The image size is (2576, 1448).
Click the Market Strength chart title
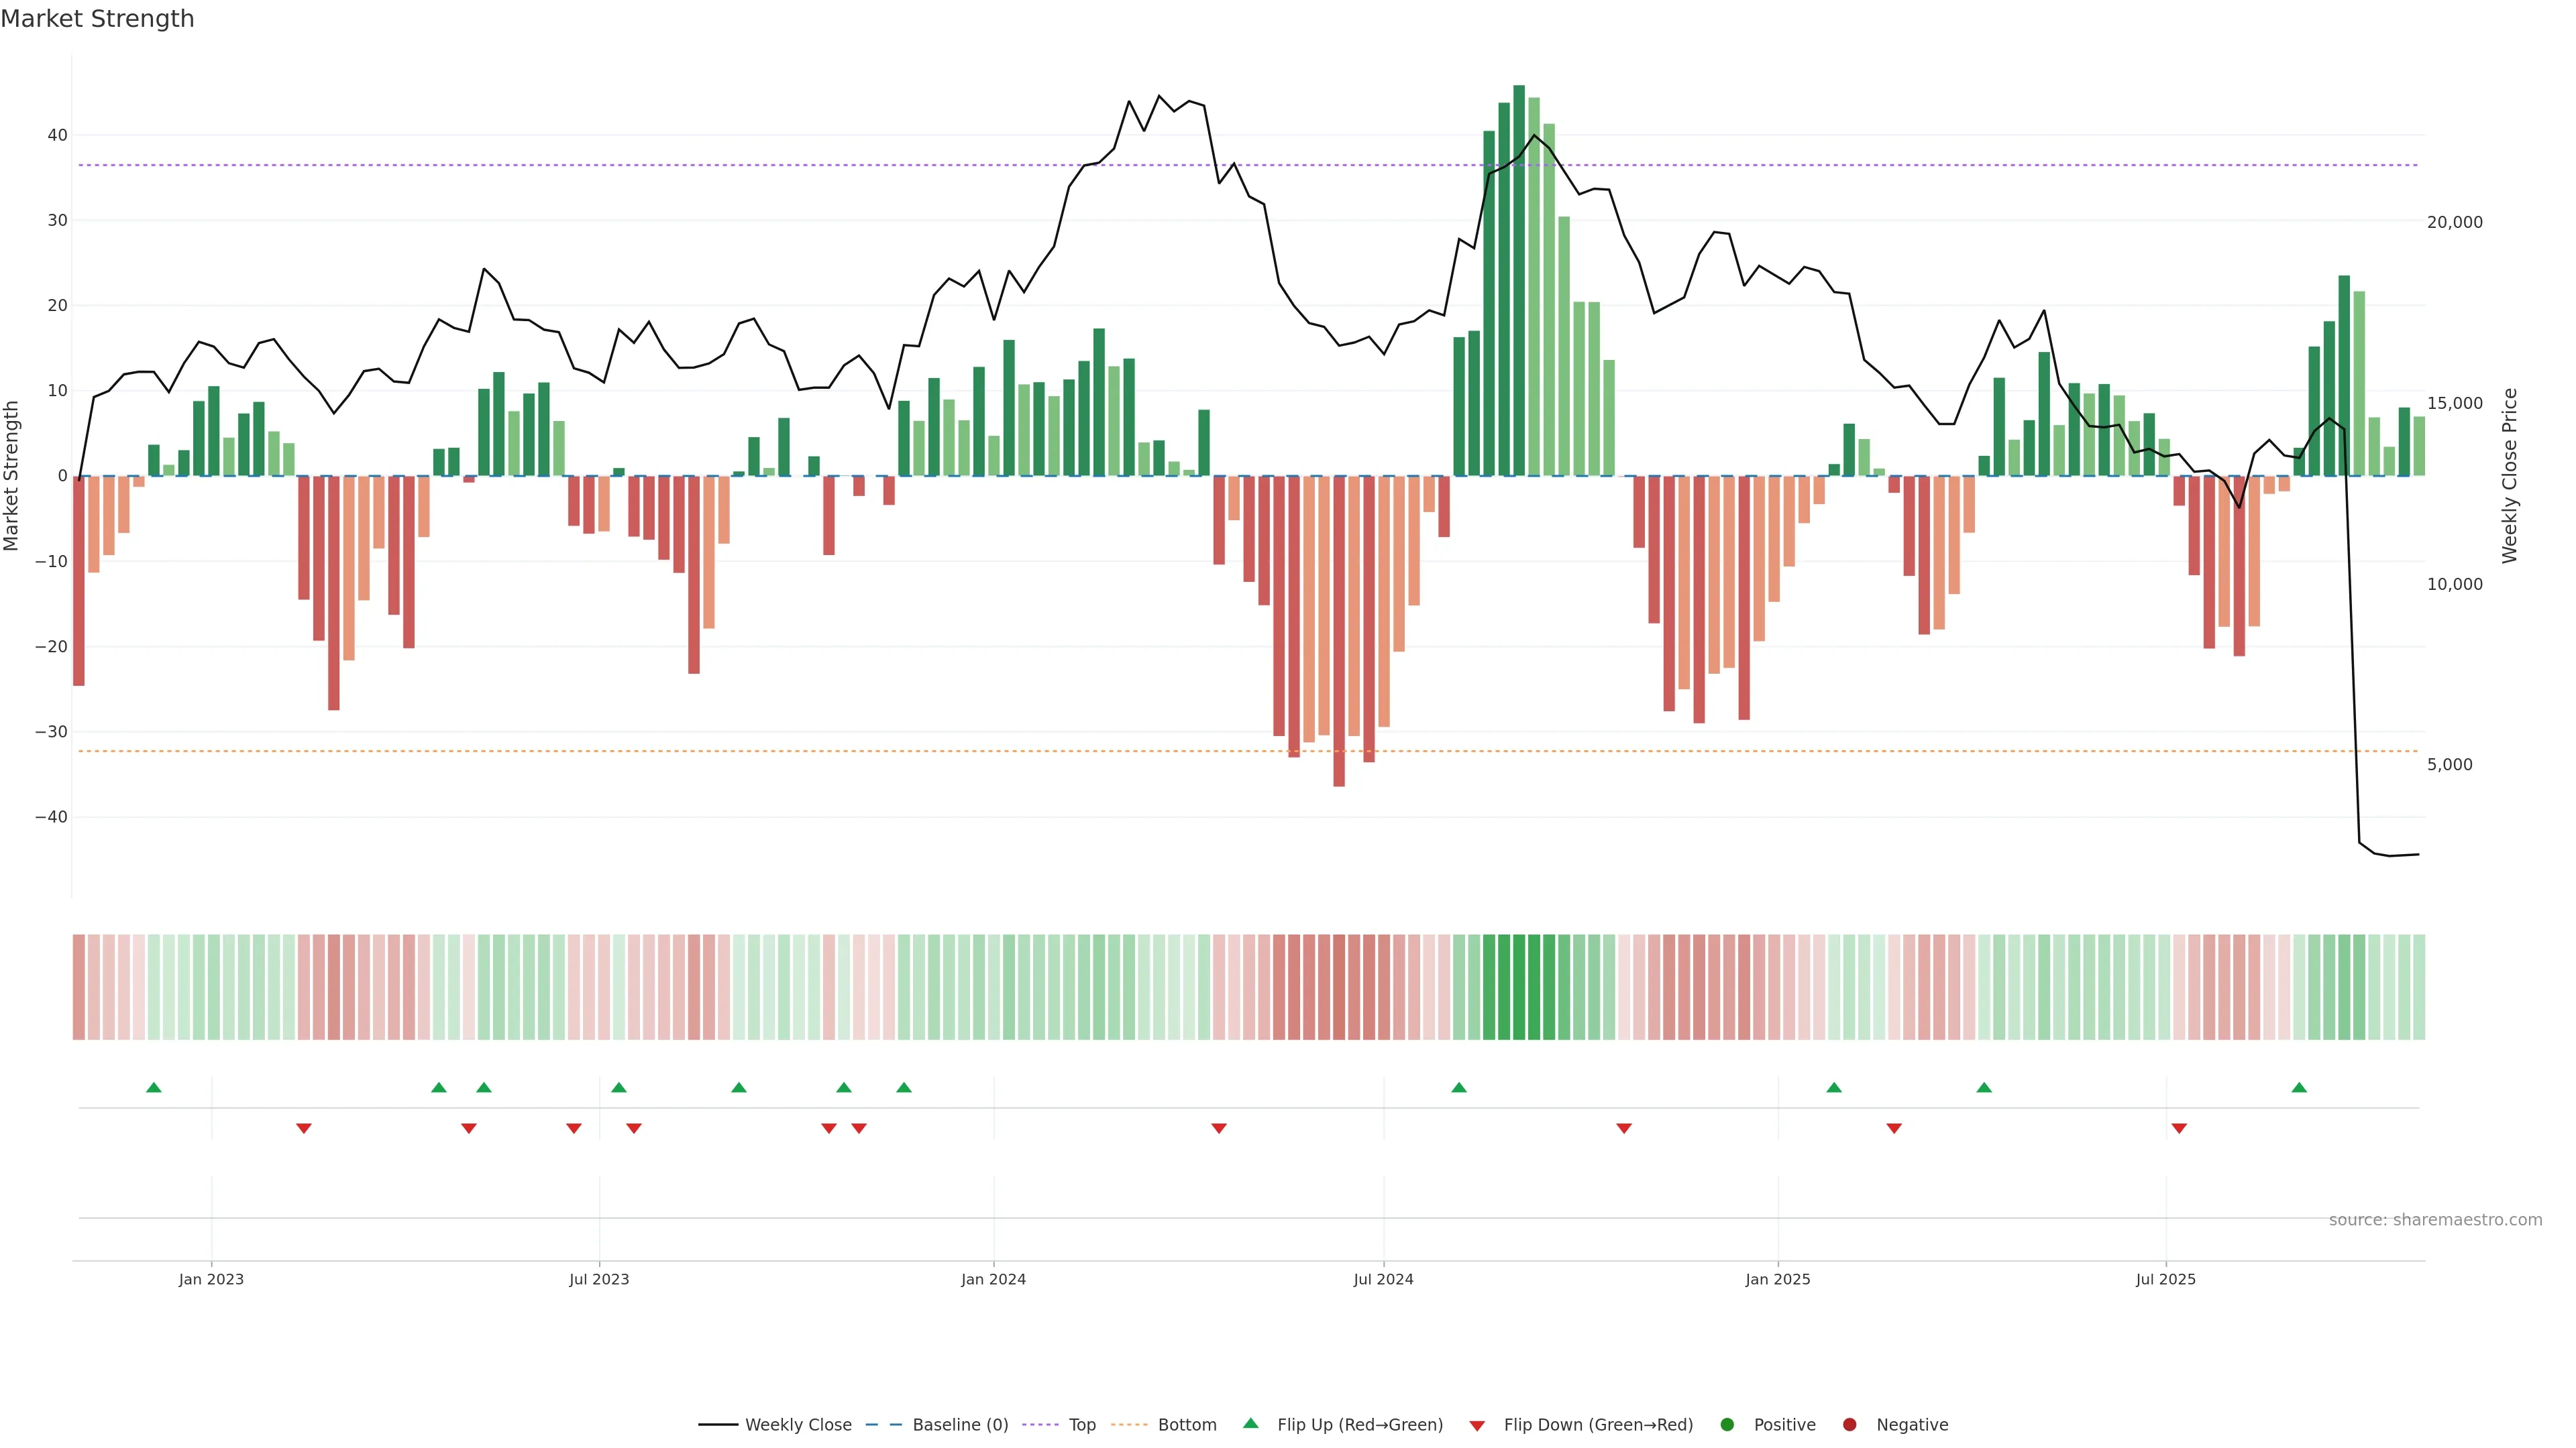pyautogui.click(x=97, y=19)
